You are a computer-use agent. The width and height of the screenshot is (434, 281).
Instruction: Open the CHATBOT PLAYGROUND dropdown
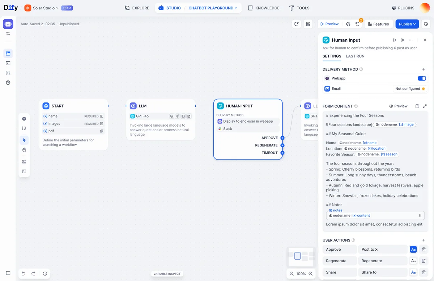click(213, 8)
